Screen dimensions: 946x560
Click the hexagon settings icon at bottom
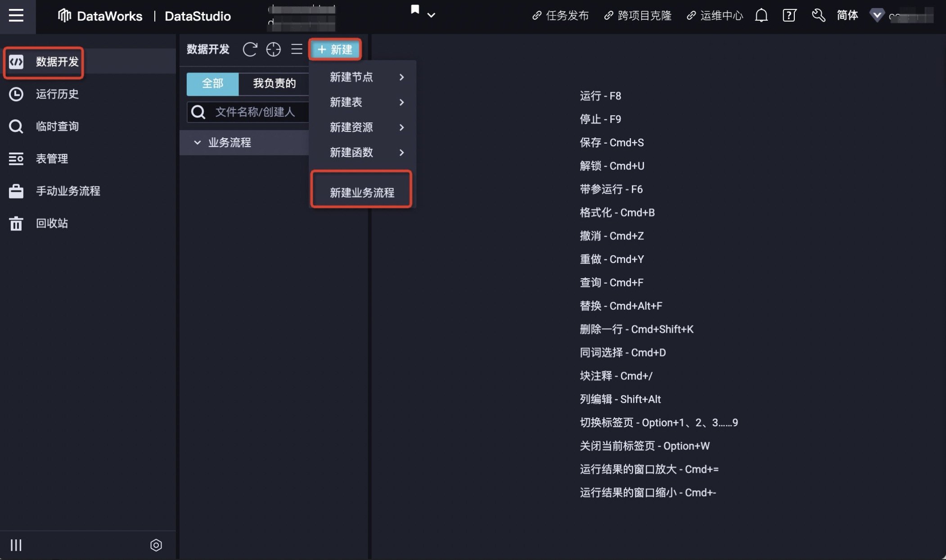pyautogui.click(x=156, y=545)
